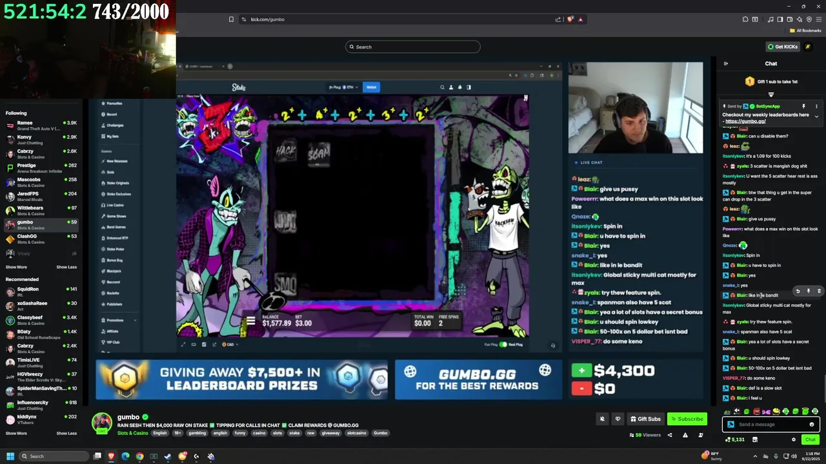Click Send a message chat field
The image size is (826, 464).
pos(771,424)
